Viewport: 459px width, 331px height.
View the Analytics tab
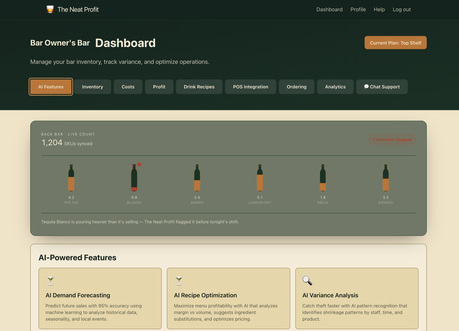pos(335,87)
